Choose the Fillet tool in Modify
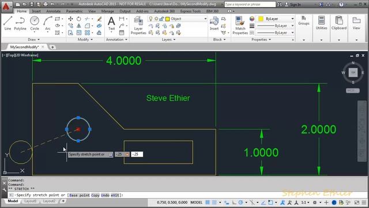The height and width of the screenshot is (208, 369). (x=87, y=25)
